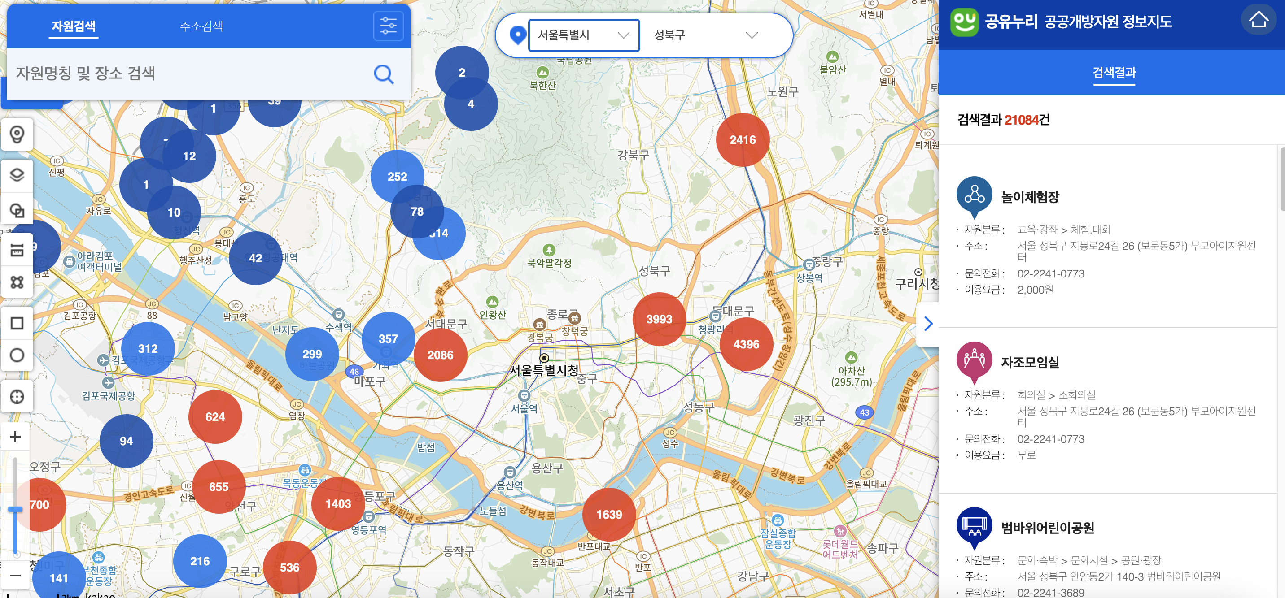The image size is (1285, 598).
Task: Zoom out with the minus button
Action: tap(15, 576)
